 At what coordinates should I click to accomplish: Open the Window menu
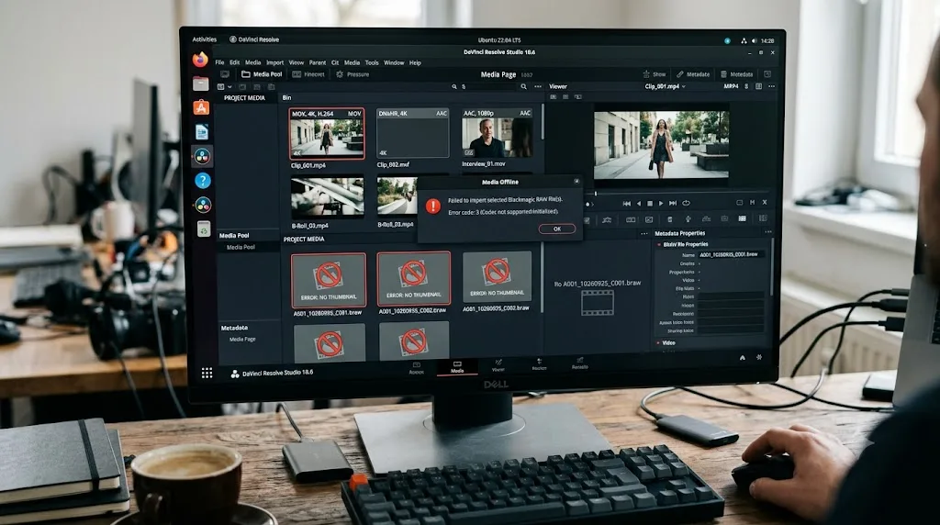pyautogui.click(x=394, y=62)
